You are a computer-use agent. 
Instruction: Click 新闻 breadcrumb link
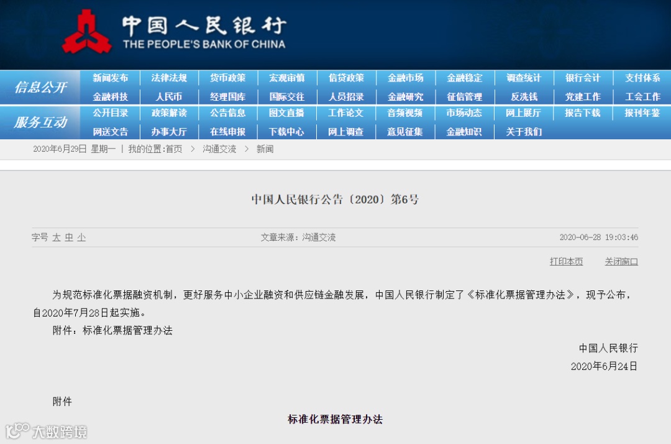[265, 149]
